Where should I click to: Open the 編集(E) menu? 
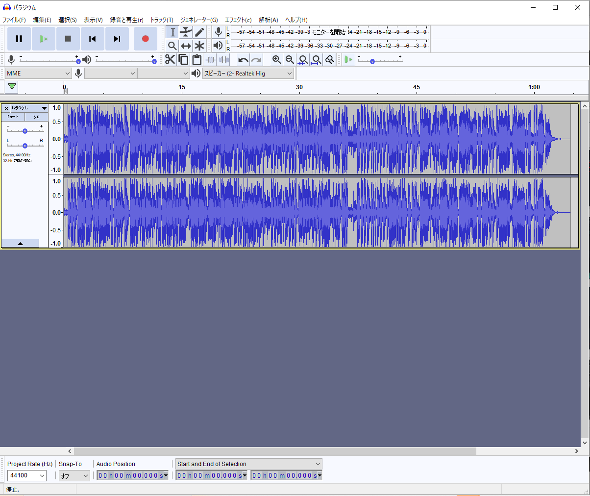tap(42, 20)
